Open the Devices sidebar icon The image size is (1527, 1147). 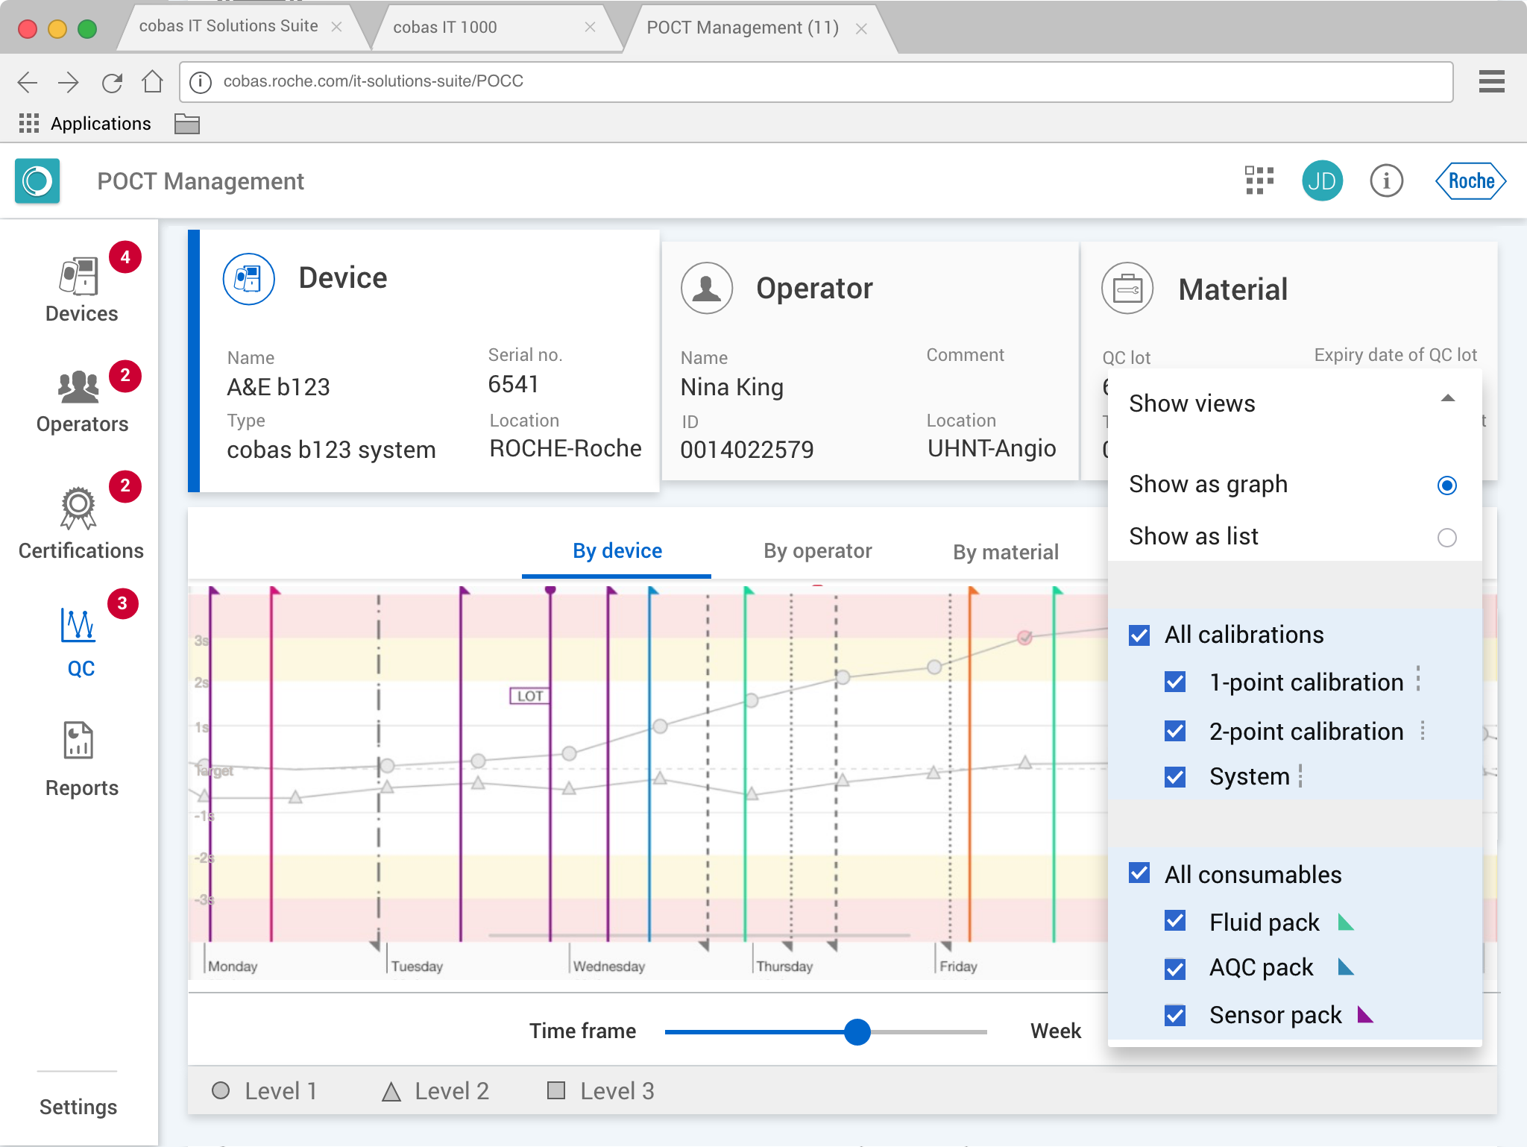click(79, 277)
